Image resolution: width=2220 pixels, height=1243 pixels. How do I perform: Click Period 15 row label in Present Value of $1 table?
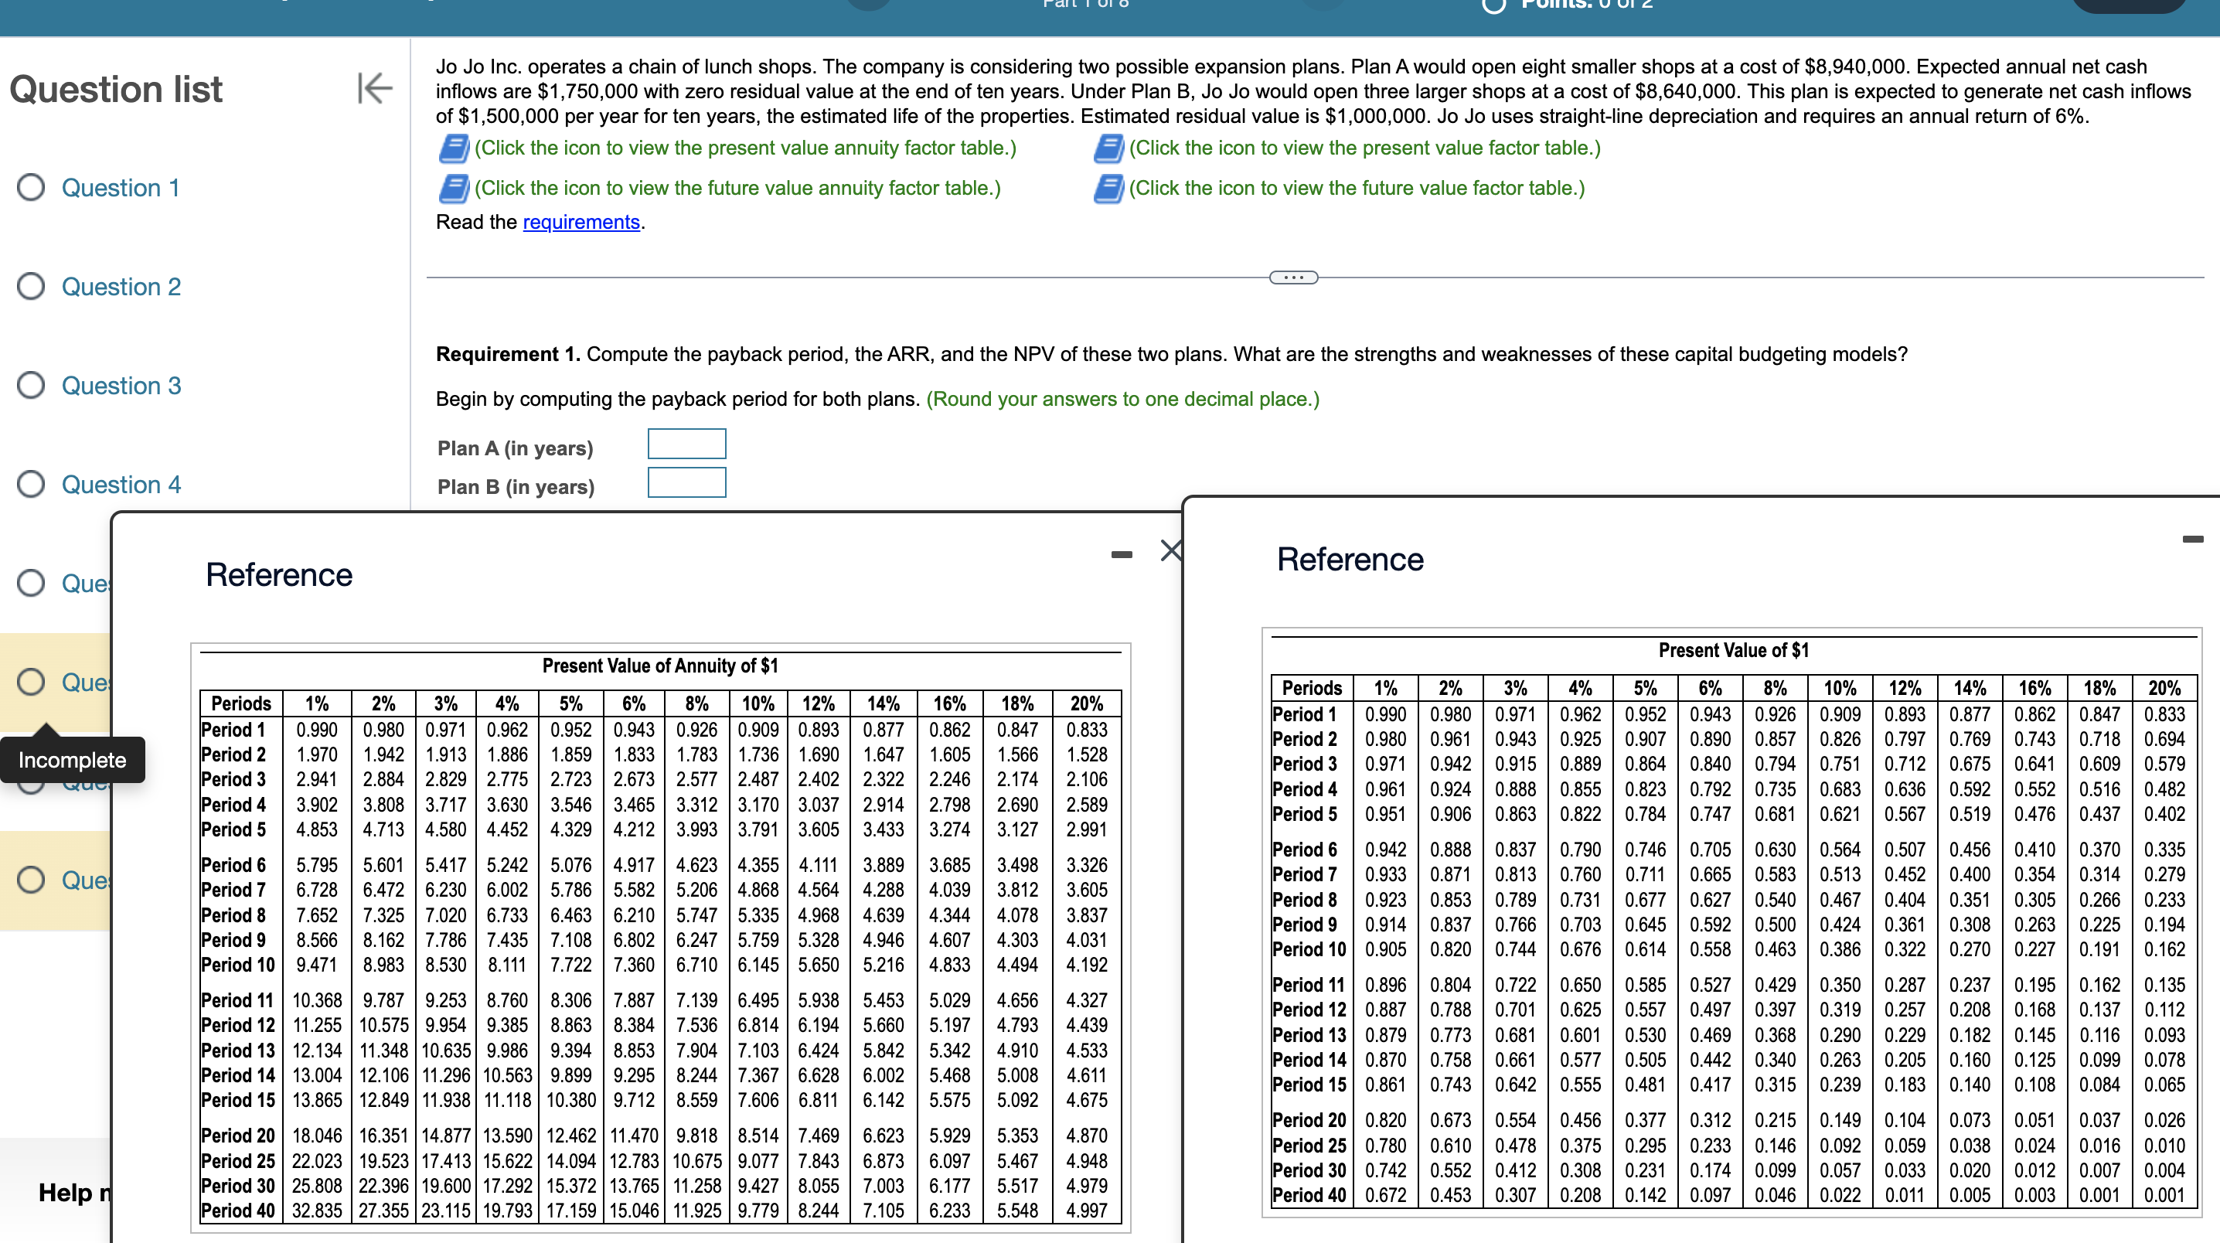click(1309, 1085)
